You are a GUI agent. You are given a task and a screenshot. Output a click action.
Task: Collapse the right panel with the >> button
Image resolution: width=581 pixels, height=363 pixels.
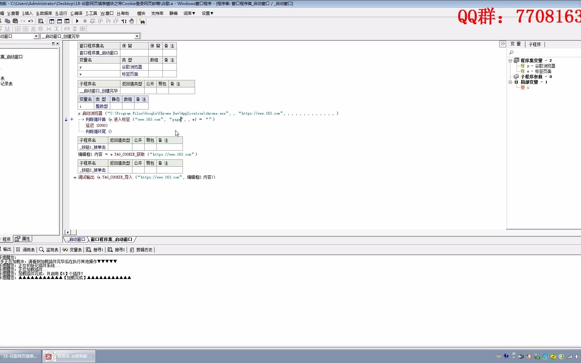click(x=502, y=44)
